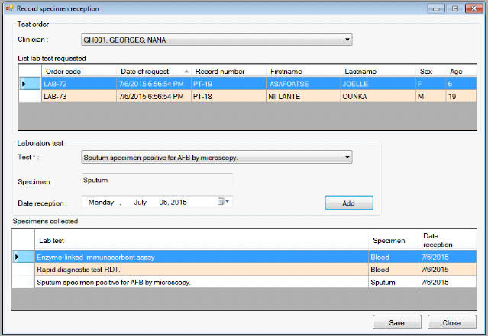The height and width of the screenshot is (336, 488).
Task: Sort by Date of request column
Action: click(x=154, y=72)
